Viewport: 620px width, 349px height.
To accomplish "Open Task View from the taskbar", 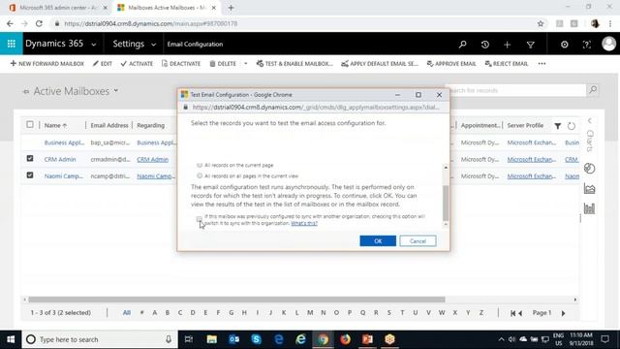I will pyautogui.click(x=189, y=339).
